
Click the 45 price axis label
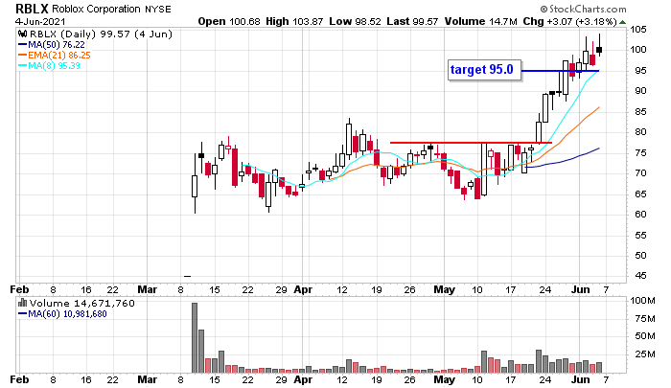640,276
